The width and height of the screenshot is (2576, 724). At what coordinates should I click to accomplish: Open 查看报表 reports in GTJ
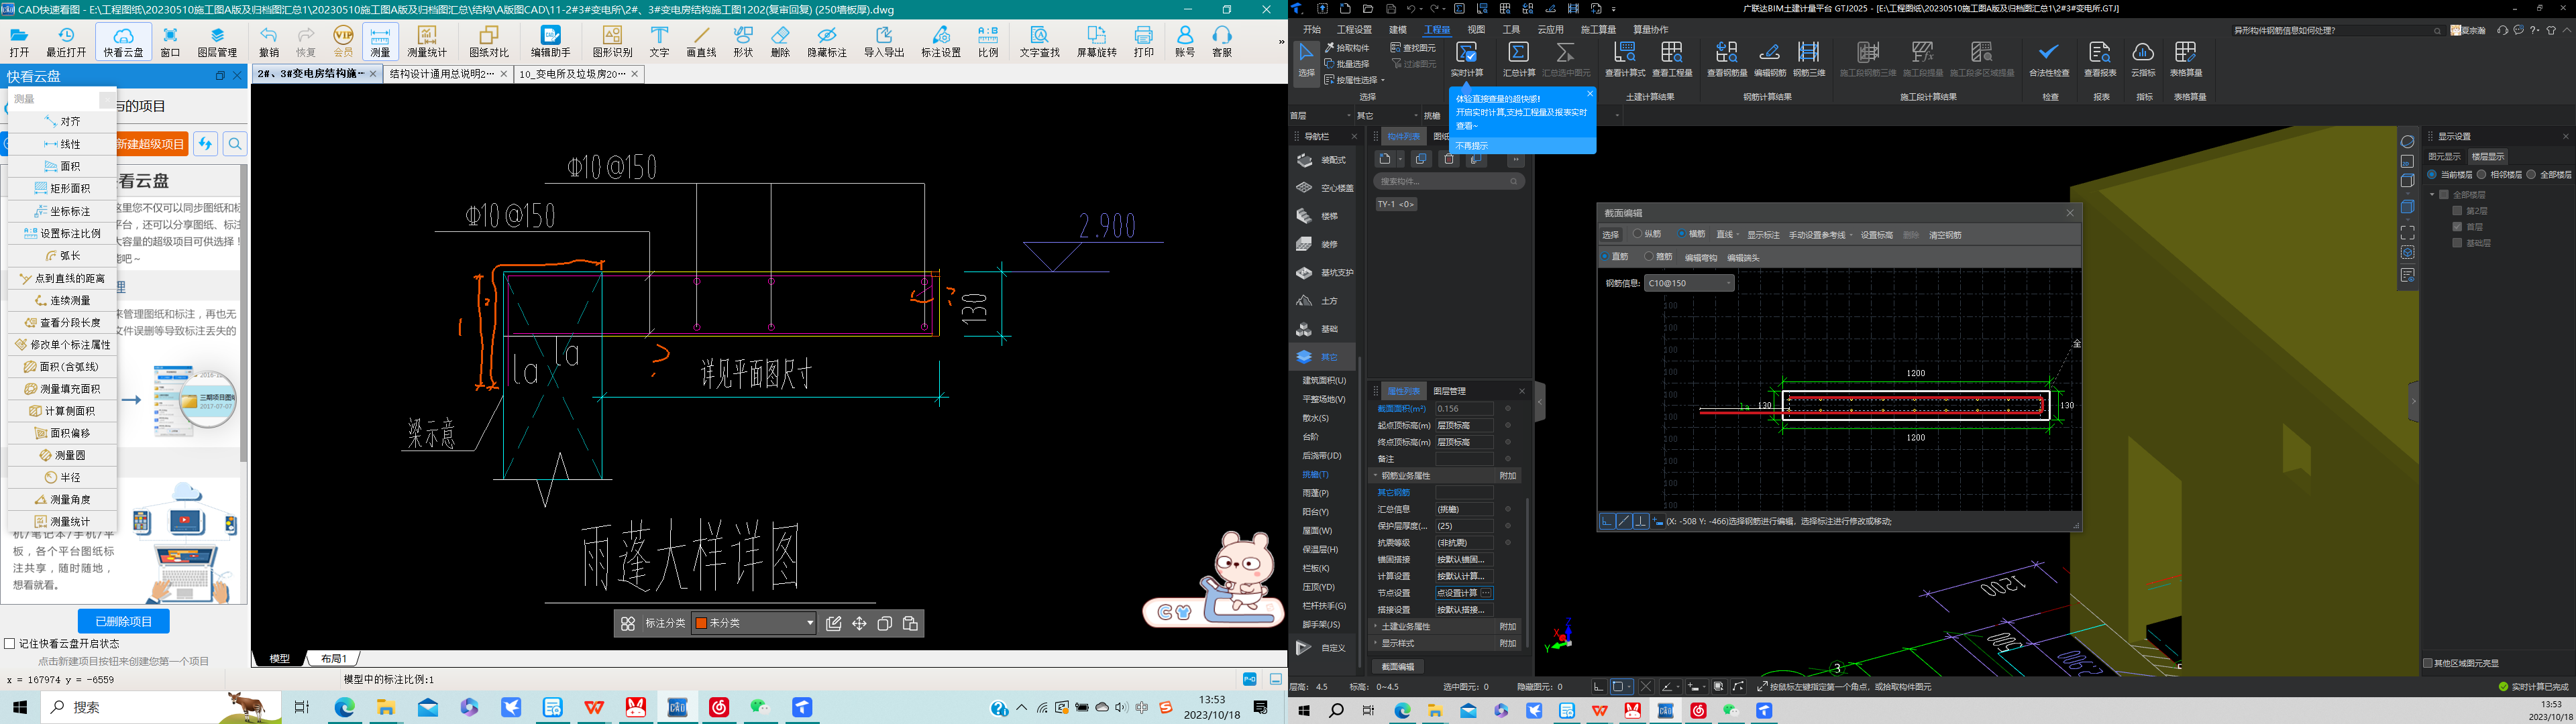pyautogui.click(x=2100, y=59)
